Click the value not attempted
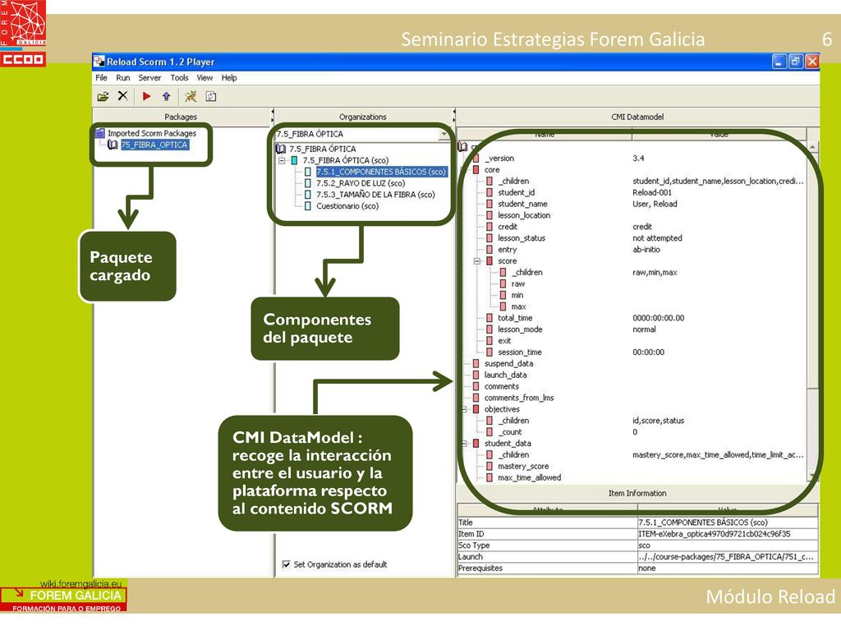Screen dimensions: 841x631 click(657, 238)
